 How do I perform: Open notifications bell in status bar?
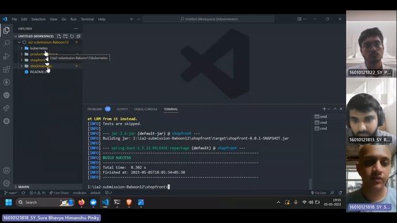[340, 193]
